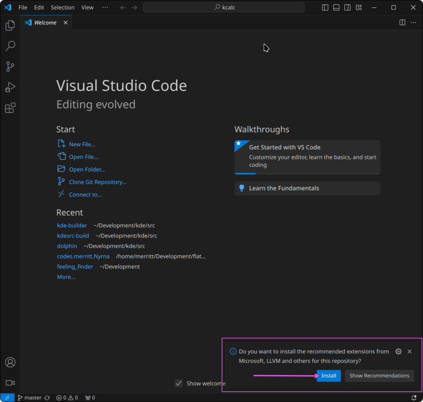Open the editor more actions ellipsis menu
The image size is (423, 402).
pos(413,22)
